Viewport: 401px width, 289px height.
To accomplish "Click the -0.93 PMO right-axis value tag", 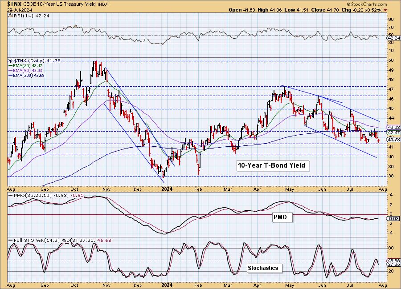I will 394,219.
